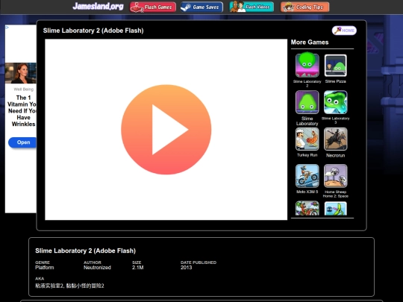Click the Moto X3M 5 text label
The width and height of the screenshot is (403, 302).
click(307, 192)
